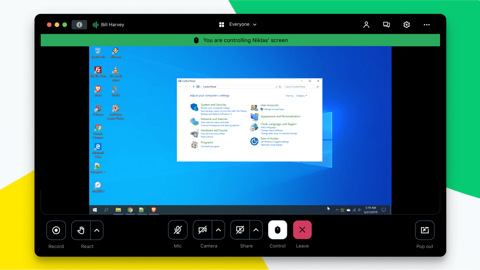Screen dimensions: 480x270
Task: Pop out the meeting window
Action: click(424, 230)
